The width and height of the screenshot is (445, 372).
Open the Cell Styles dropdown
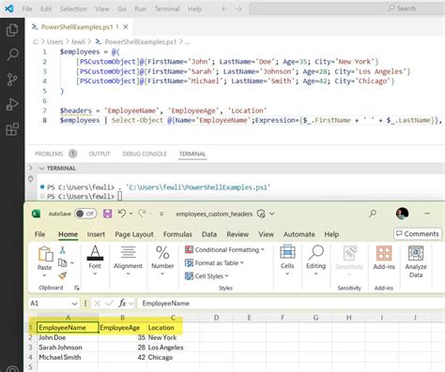pos(207,276)
